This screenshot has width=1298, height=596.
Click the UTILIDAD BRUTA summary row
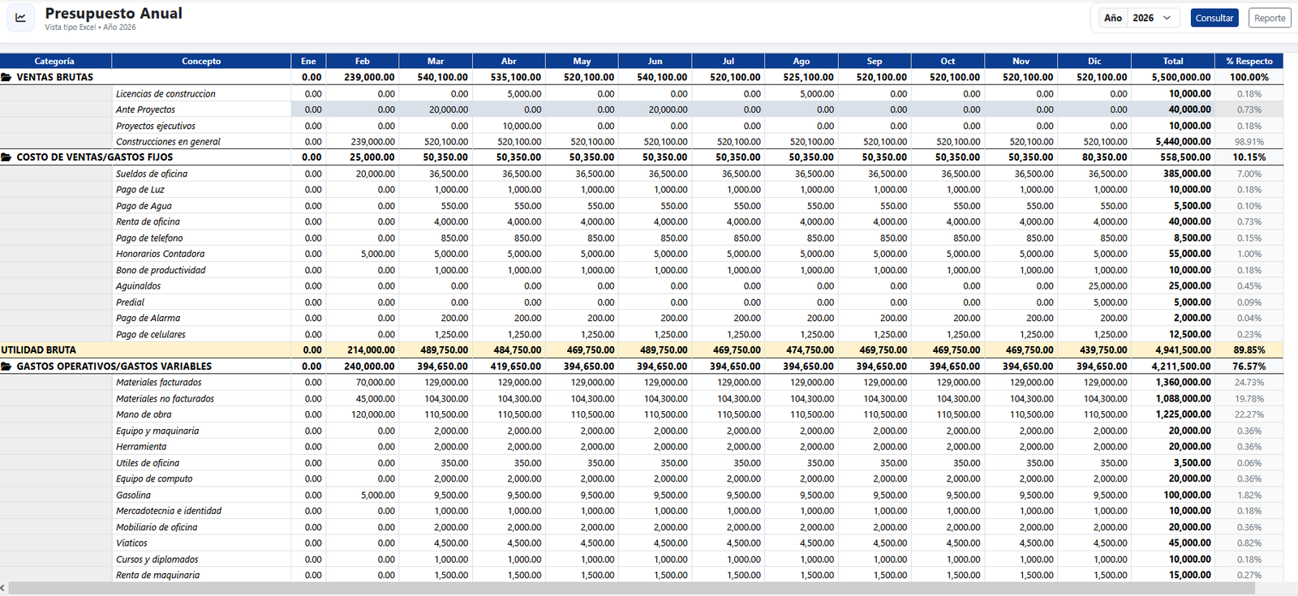tap(642, 350)
